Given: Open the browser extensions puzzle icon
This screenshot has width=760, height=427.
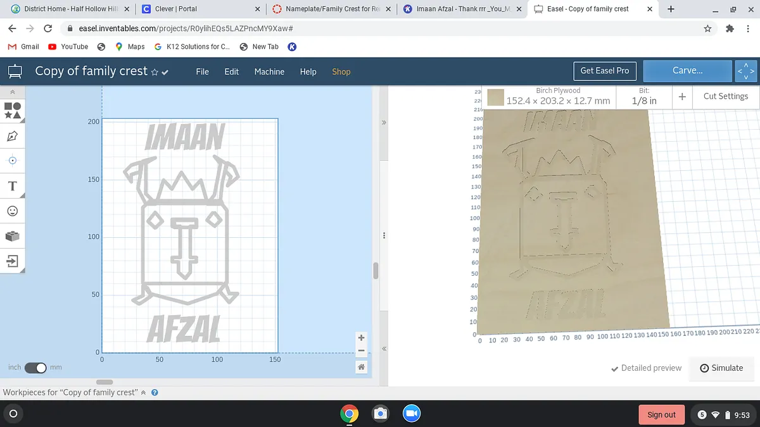Looking at the screenshot, I should point(730,28).
